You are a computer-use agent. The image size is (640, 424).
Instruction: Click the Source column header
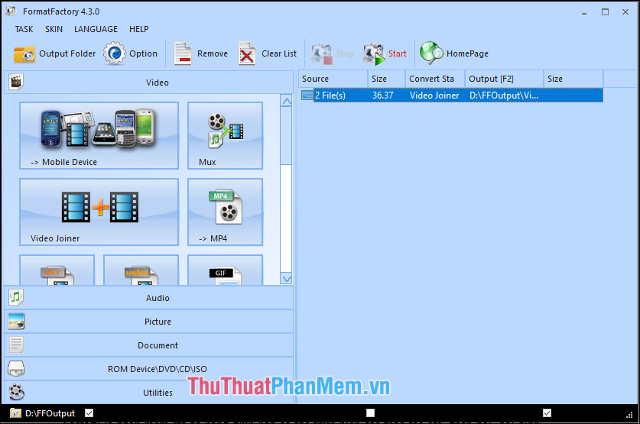(333, 79)
